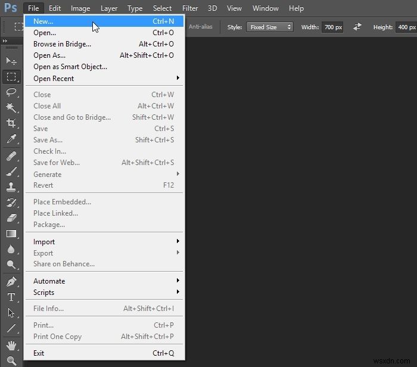Click the File Info... menu entry

[x=104, y=308]
